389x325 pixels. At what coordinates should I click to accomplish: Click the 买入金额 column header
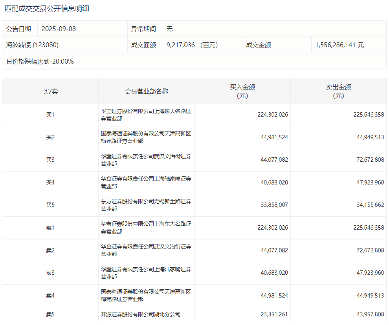(x=242, y=91)
